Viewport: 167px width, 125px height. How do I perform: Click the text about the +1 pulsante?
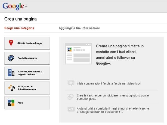[113, 110]
